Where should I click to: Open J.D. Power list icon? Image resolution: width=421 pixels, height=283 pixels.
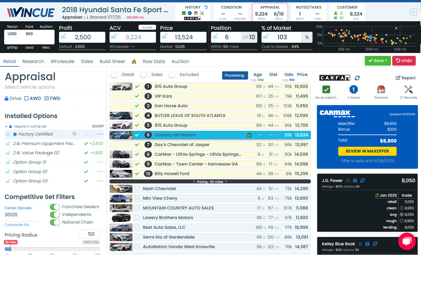point(348,181)
